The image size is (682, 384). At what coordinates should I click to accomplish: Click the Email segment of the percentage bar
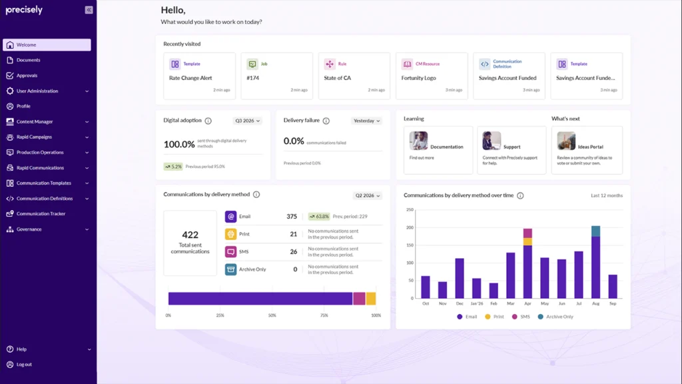tap(260, 298)
